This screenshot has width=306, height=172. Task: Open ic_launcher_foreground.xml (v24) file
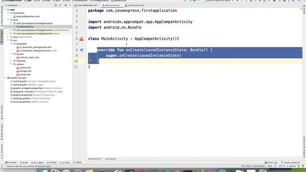tap(37, 51)
